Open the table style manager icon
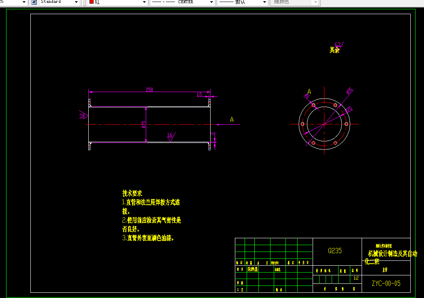Viewport: 424px width, 298px height. tap(34, 2)
